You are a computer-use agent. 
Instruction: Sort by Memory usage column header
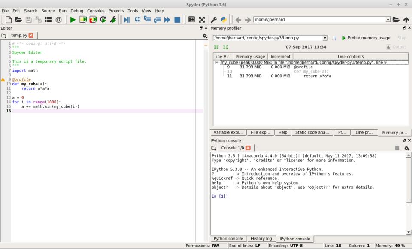click(250, 57)
